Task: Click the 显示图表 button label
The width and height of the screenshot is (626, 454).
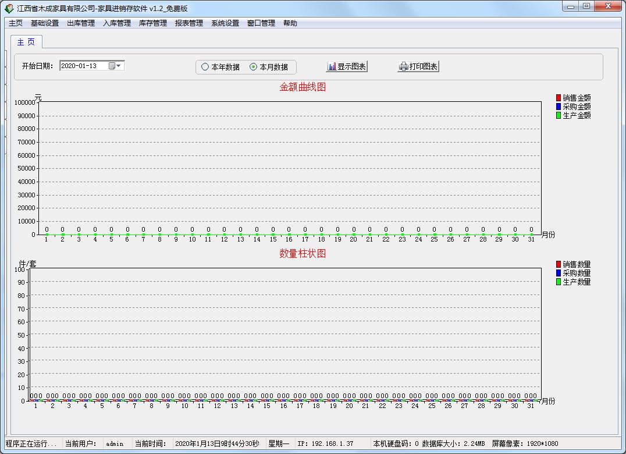Action: (x=351, y=67)
